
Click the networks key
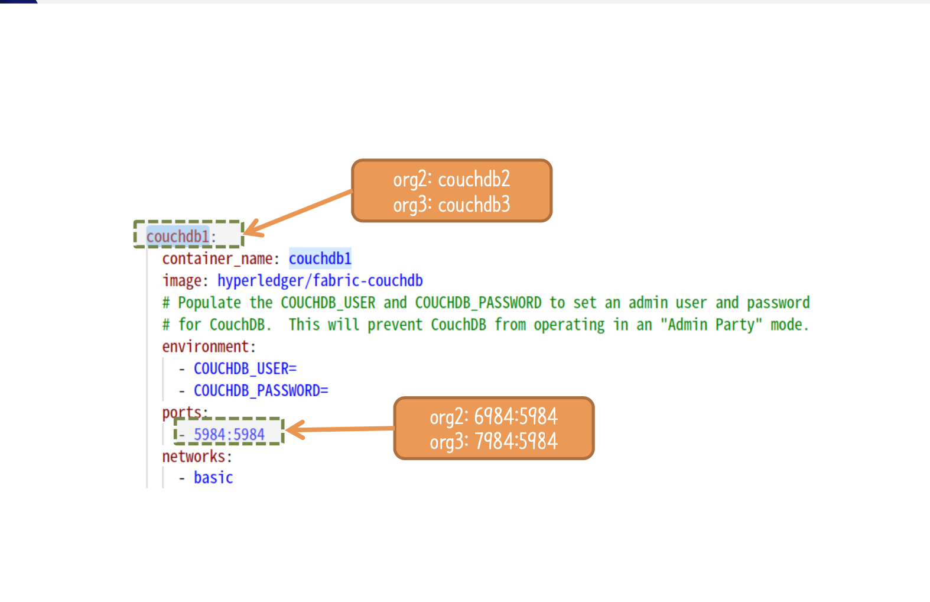pyautogui.click(x=194, y=457)
